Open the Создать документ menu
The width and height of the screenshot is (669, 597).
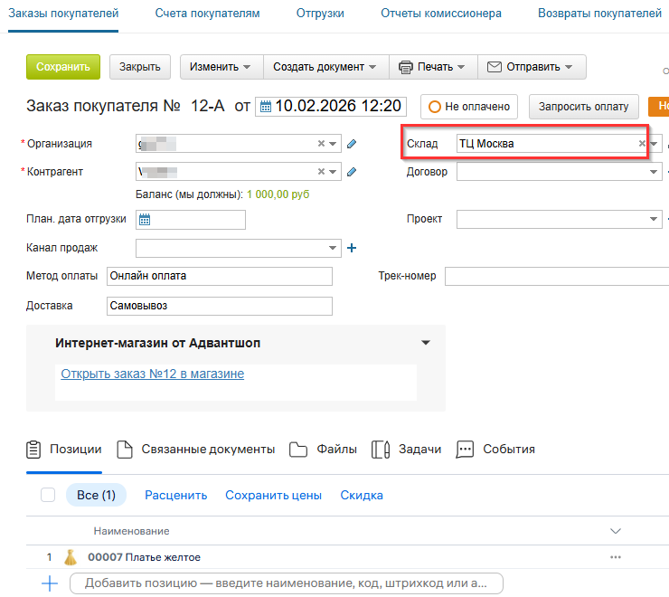(x=325, y=67)
